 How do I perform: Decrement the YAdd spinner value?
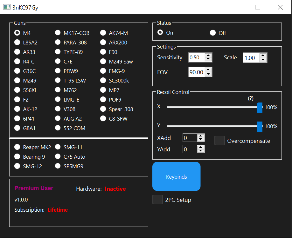point(201,151)
